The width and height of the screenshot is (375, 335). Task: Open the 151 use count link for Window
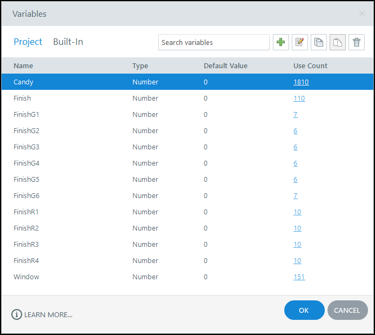(x=299, y=277)
